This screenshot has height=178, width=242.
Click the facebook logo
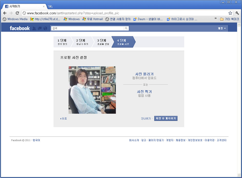pyautogui.click(x=20, y=28)
